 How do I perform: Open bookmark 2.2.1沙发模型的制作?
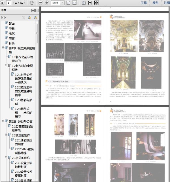pyautogui.click(x=24, y=142)
